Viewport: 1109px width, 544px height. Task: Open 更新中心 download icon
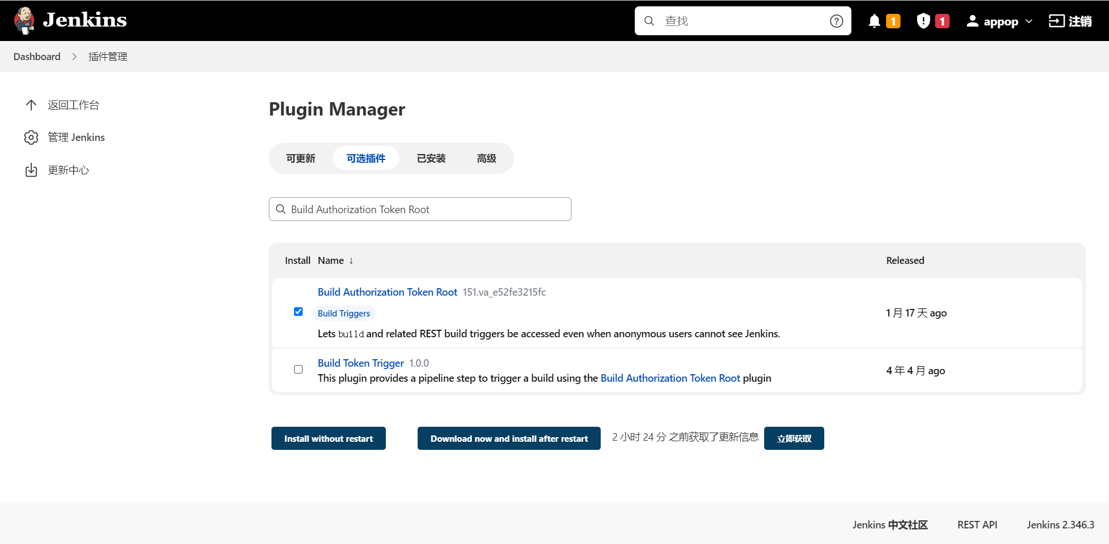click(x=31, y=170)
